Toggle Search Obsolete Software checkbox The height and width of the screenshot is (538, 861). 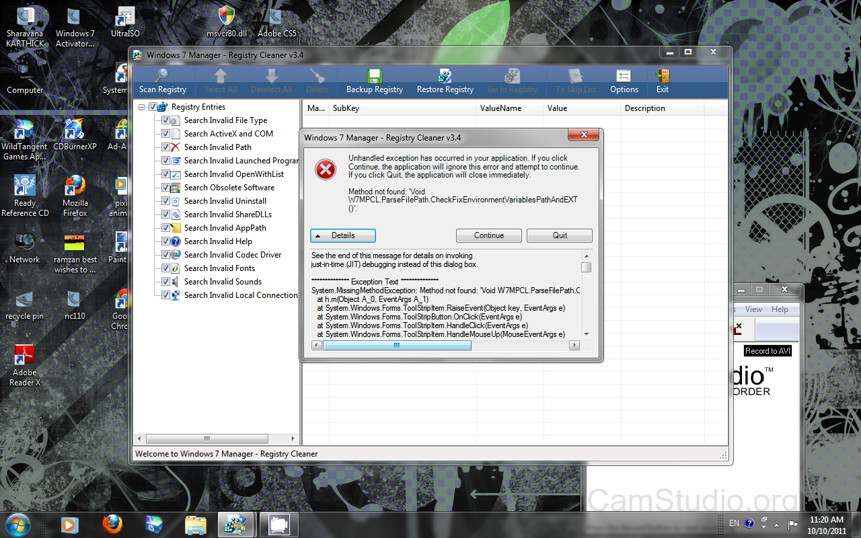pos(166,188)
